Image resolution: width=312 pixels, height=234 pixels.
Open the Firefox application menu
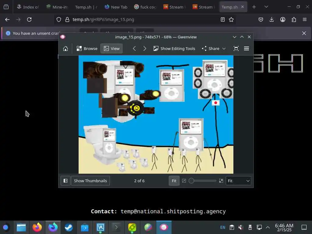[x=305, y=19]
